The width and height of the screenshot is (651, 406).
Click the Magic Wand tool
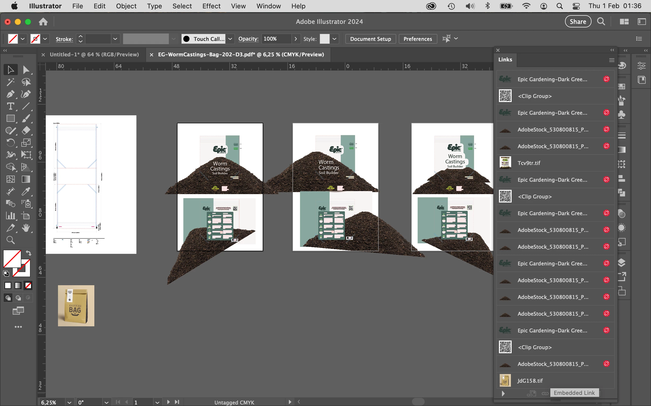(x=10, y=82)
